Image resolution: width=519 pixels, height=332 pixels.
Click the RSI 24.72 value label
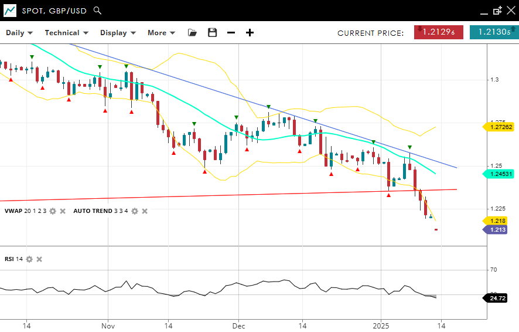[497, 299]
